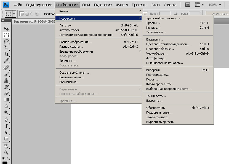Select the Pen tool
229x164 pixels.
coord(6,120)
